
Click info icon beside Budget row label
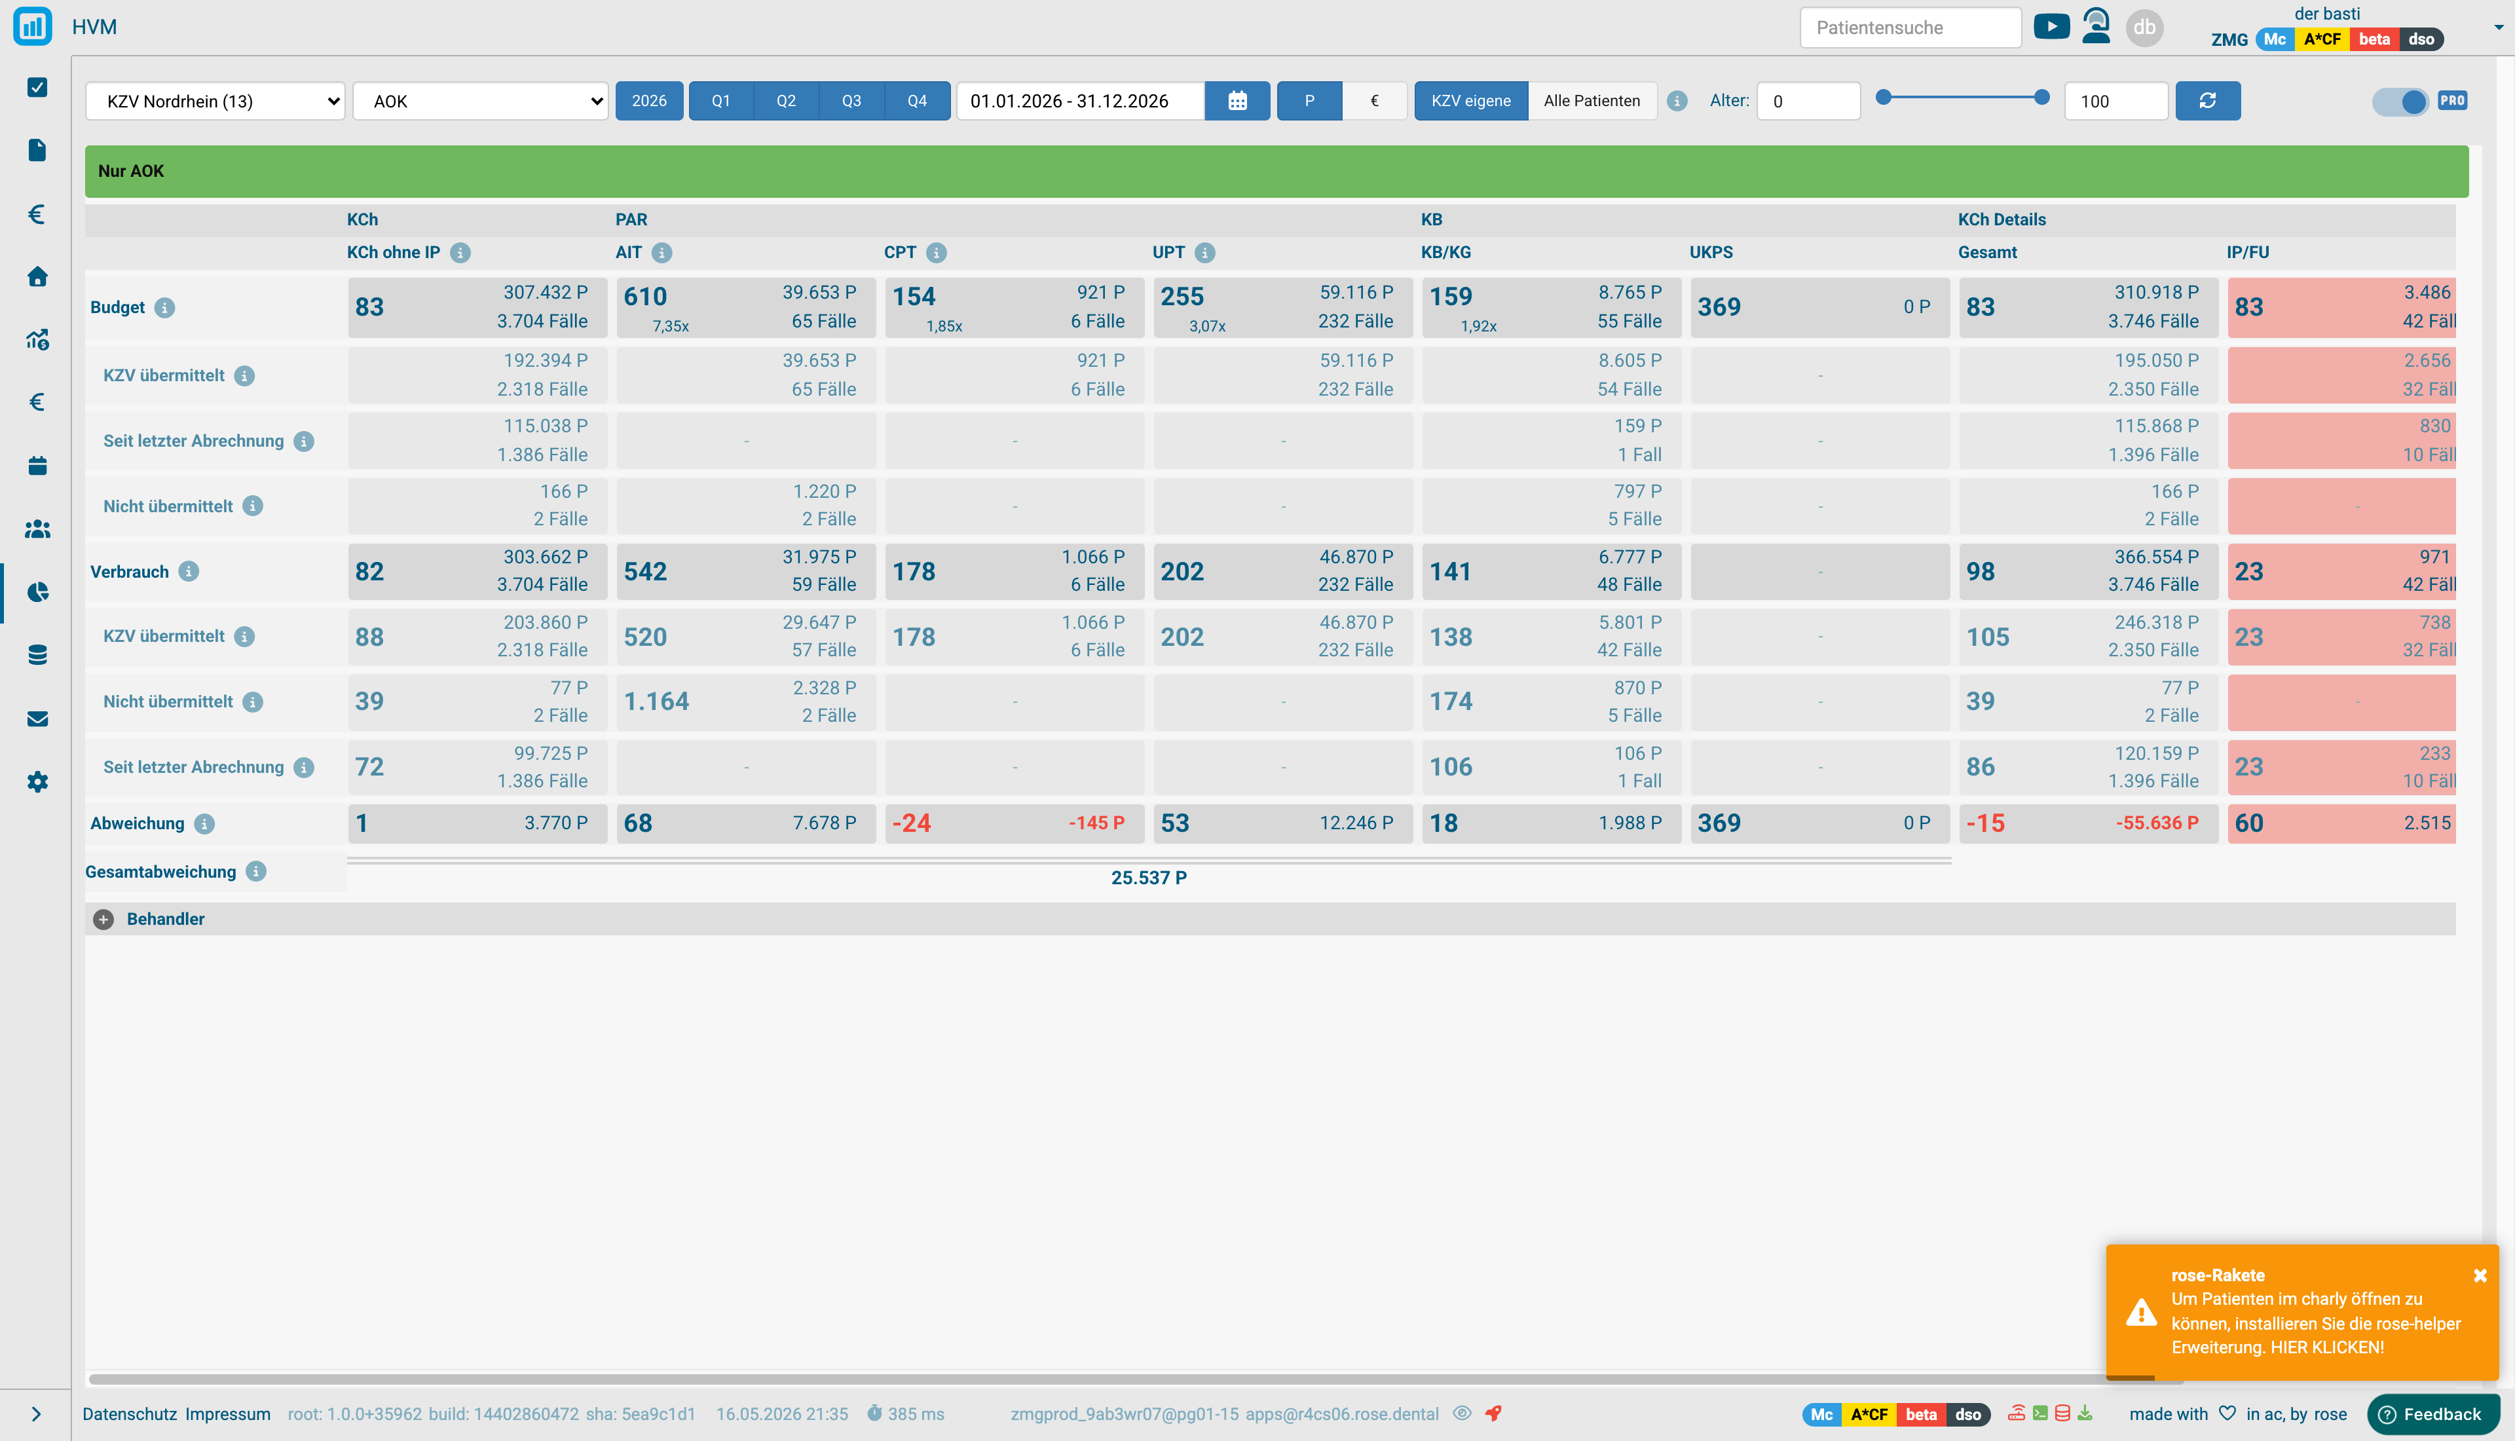pos(164,308)
